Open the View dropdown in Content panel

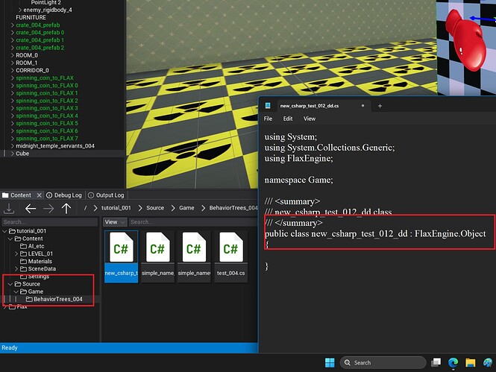tap(113, 222)
